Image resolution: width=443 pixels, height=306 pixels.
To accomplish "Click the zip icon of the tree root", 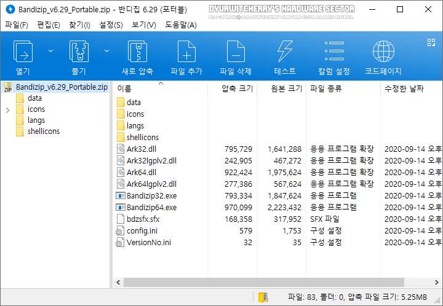I will [8, 87].
